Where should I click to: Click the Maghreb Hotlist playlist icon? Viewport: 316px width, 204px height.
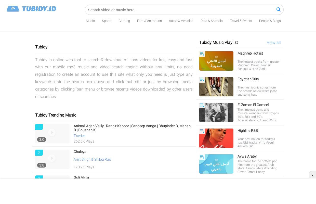[202, 54]
